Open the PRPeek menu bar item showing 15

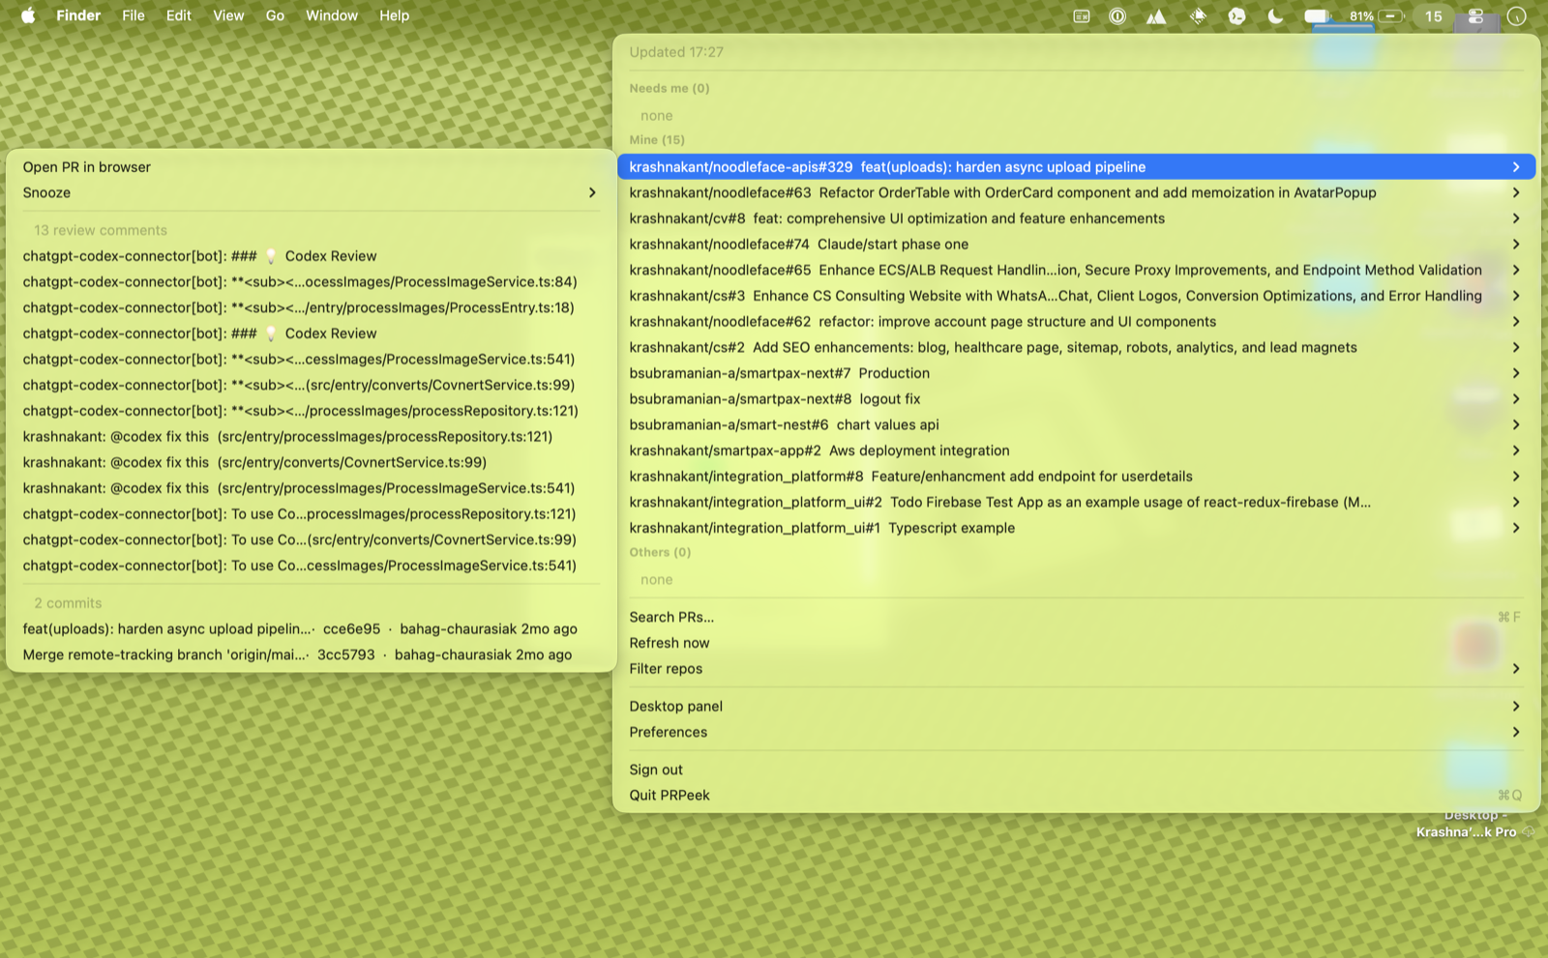(1433, 15)
